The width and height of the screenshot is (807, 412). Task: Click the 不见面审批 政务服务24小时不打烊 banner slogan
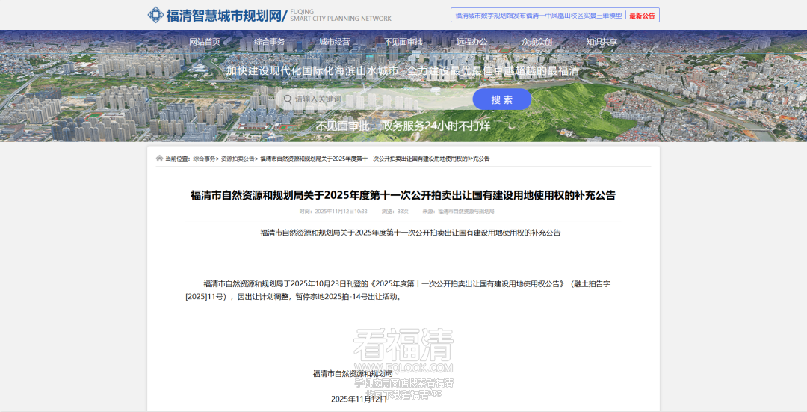coord(403,126)
